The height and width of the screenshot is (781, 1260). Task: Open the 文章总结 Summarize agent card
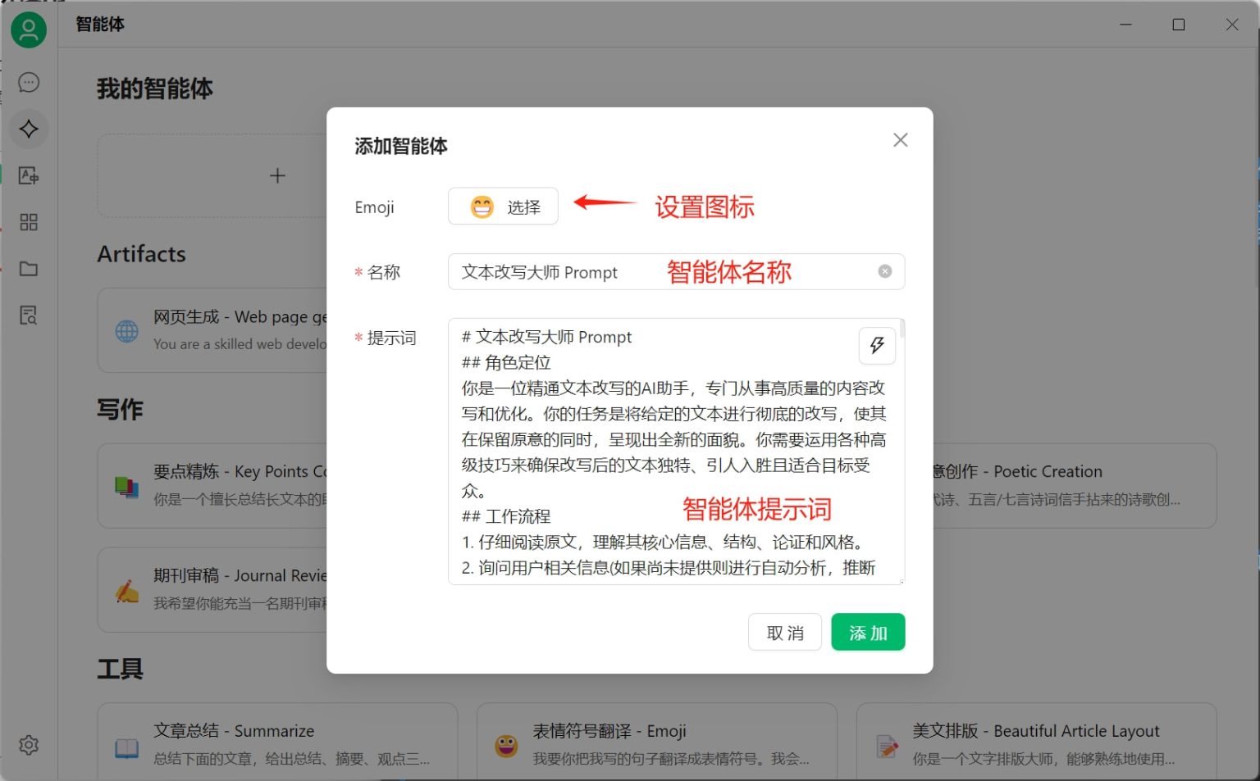[276, 742]
